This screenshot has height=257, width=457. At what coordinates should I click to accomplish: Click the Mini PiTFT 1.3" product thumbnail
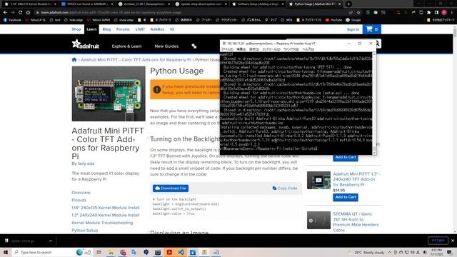coord(318,180)
